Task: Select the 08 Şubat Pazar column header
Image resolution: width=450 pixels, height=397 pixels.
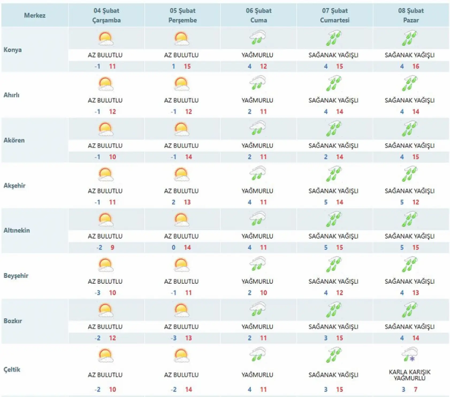Action: 411,15
